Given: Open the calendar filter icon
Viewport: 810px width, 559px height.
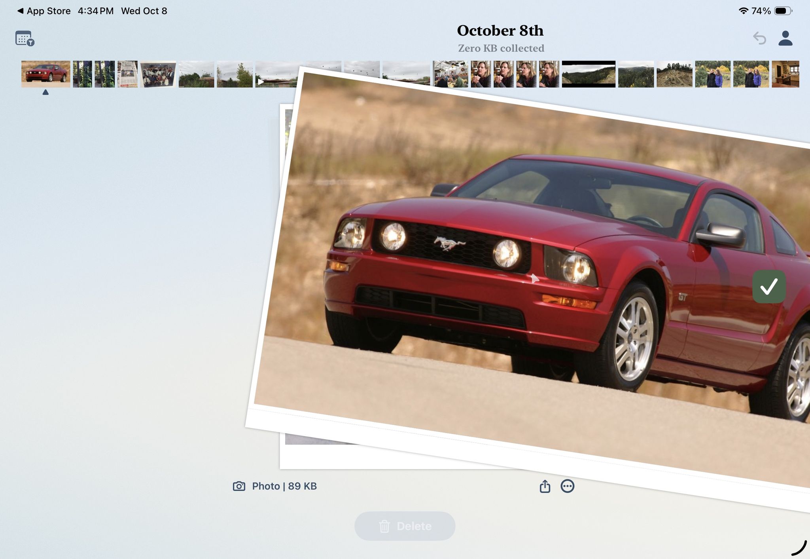Looking at the screenshot, I should [x=25, y=38].
